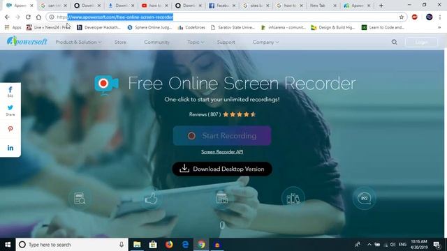Click the document-search feature circle icon
447x251 pixels.
[x=79, y=198]
